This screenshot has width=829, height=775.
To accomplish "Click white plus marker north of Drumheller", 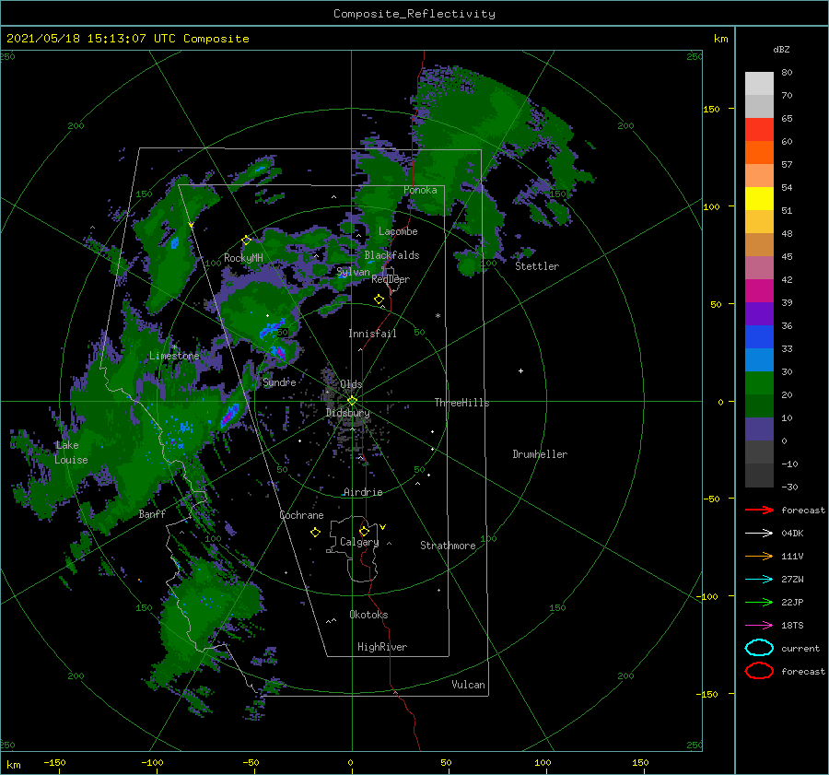I will click(520, 370).
